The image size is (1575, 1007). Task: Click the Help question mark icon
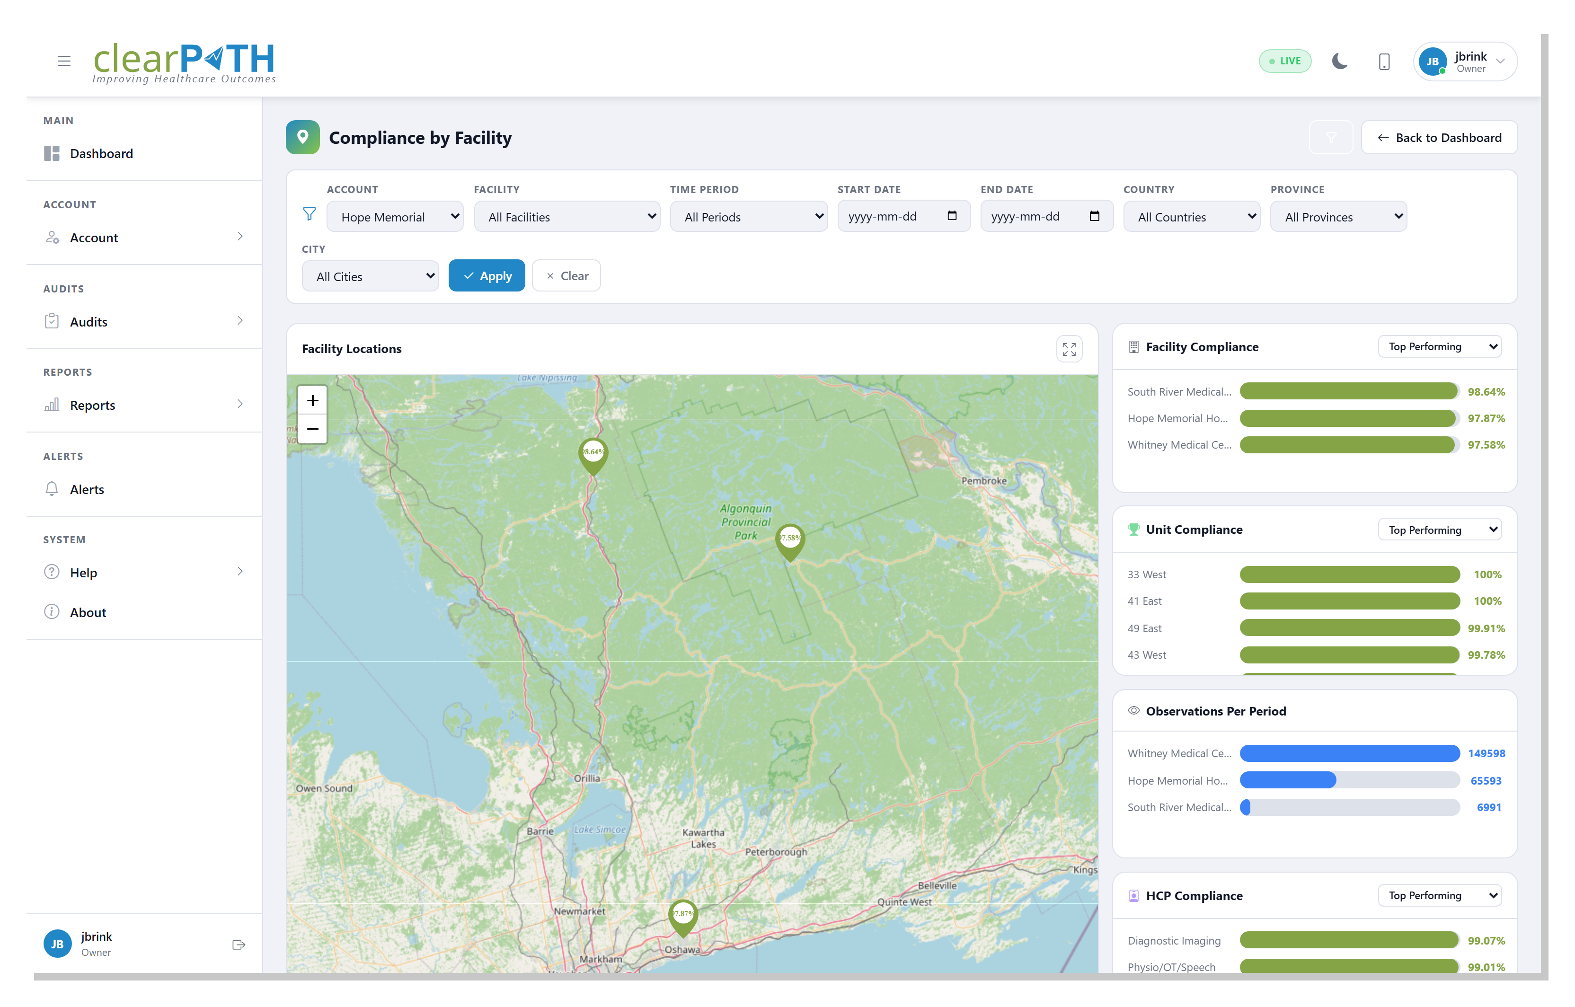coord(52,572)
